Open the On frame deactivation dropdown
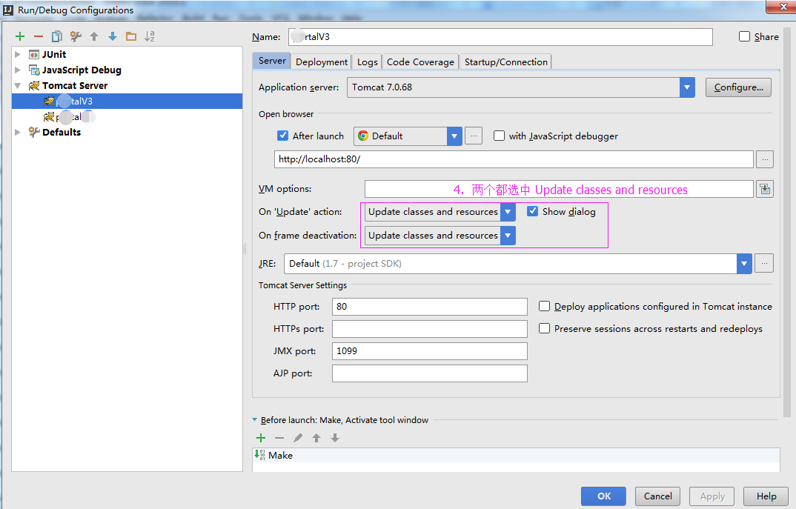This screenshot has height=509, width=796. pyautogui.click(x=508, y=236)
